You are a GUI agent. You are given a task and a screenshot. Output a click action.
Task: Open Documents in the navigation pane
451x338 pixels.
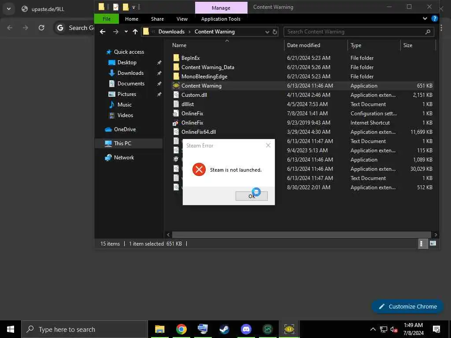130,84
